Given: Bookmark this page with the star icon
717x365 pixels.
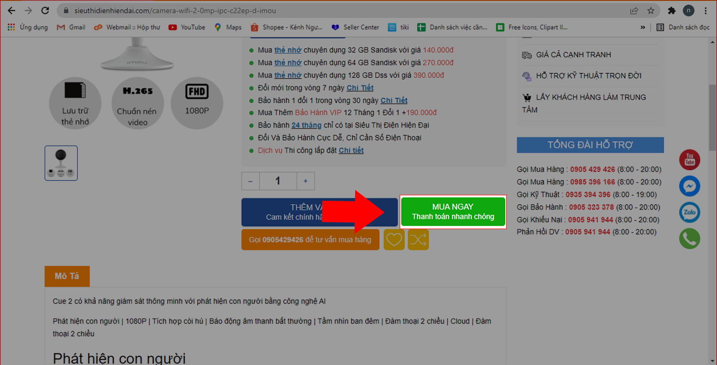Looking at the screenshot, I should click(651, 11).
